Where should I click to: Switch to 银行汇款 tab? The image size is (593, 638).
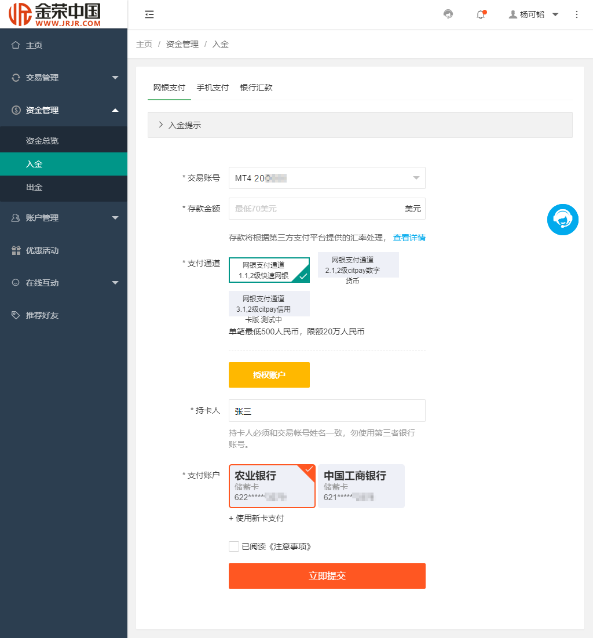click(256, 88)
